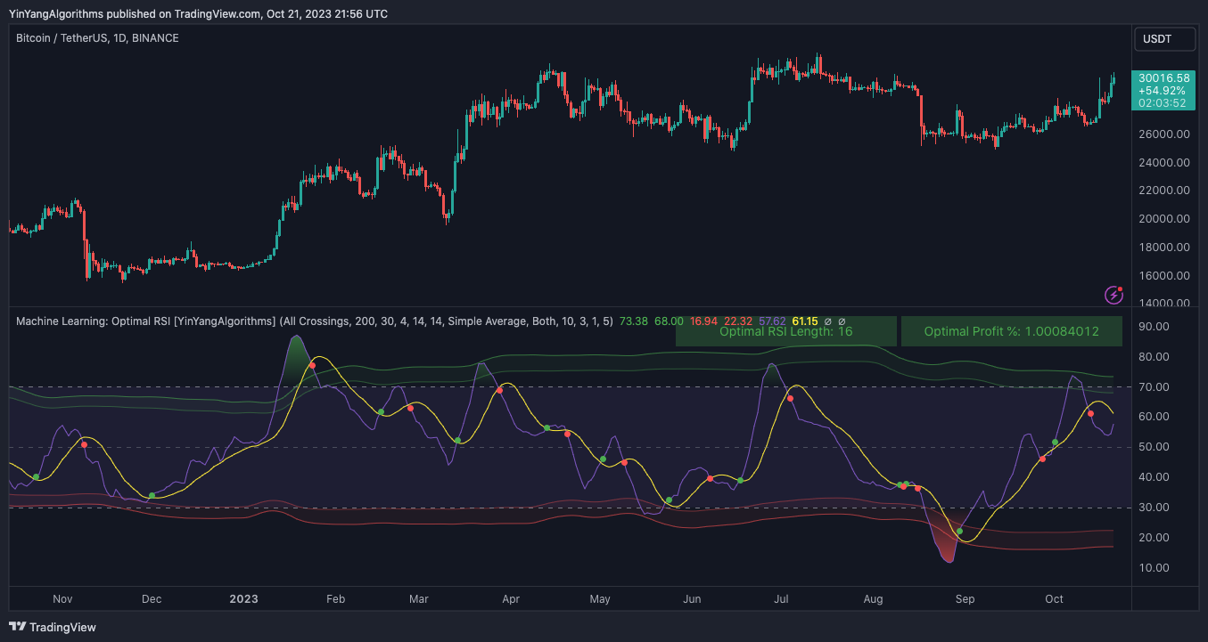
Task: Click the red 16.94 legend value
Action: click(703, 321)
